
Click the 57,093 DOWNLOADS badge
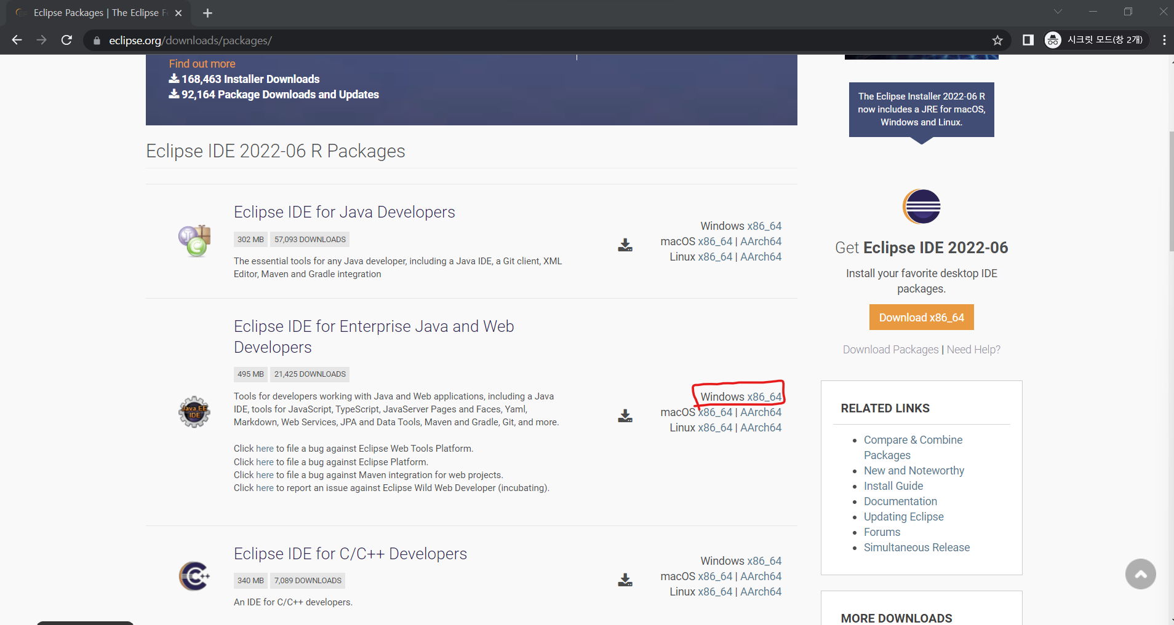click(x=310, y=240)
